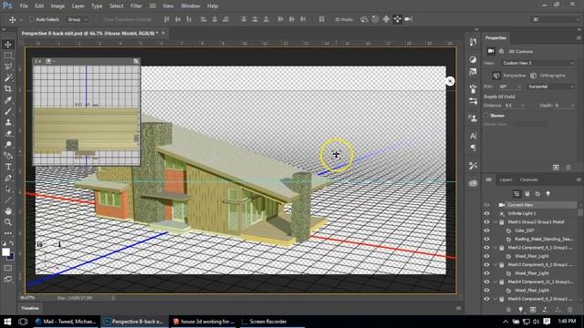The image size is (584, 328).
Task: Filter 3D panel by meshes
Action: click(527, 194)
